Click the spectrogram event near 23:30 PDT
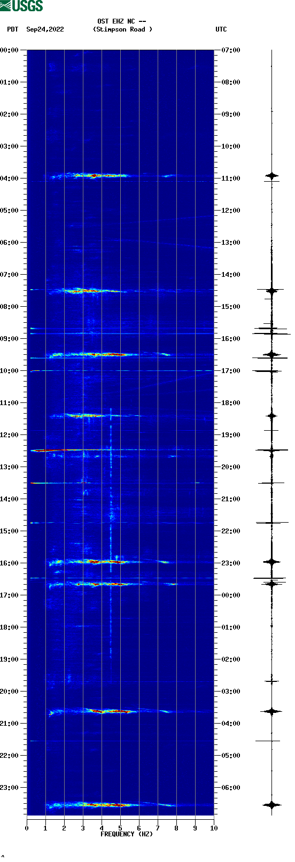Screen dimensions: 295x862 (x=110, y=804)
